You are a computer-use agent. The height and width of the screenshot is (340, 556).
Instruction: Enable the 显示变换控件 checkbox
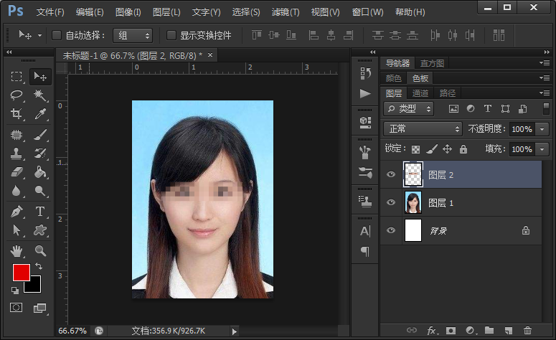tap(171, 35)
